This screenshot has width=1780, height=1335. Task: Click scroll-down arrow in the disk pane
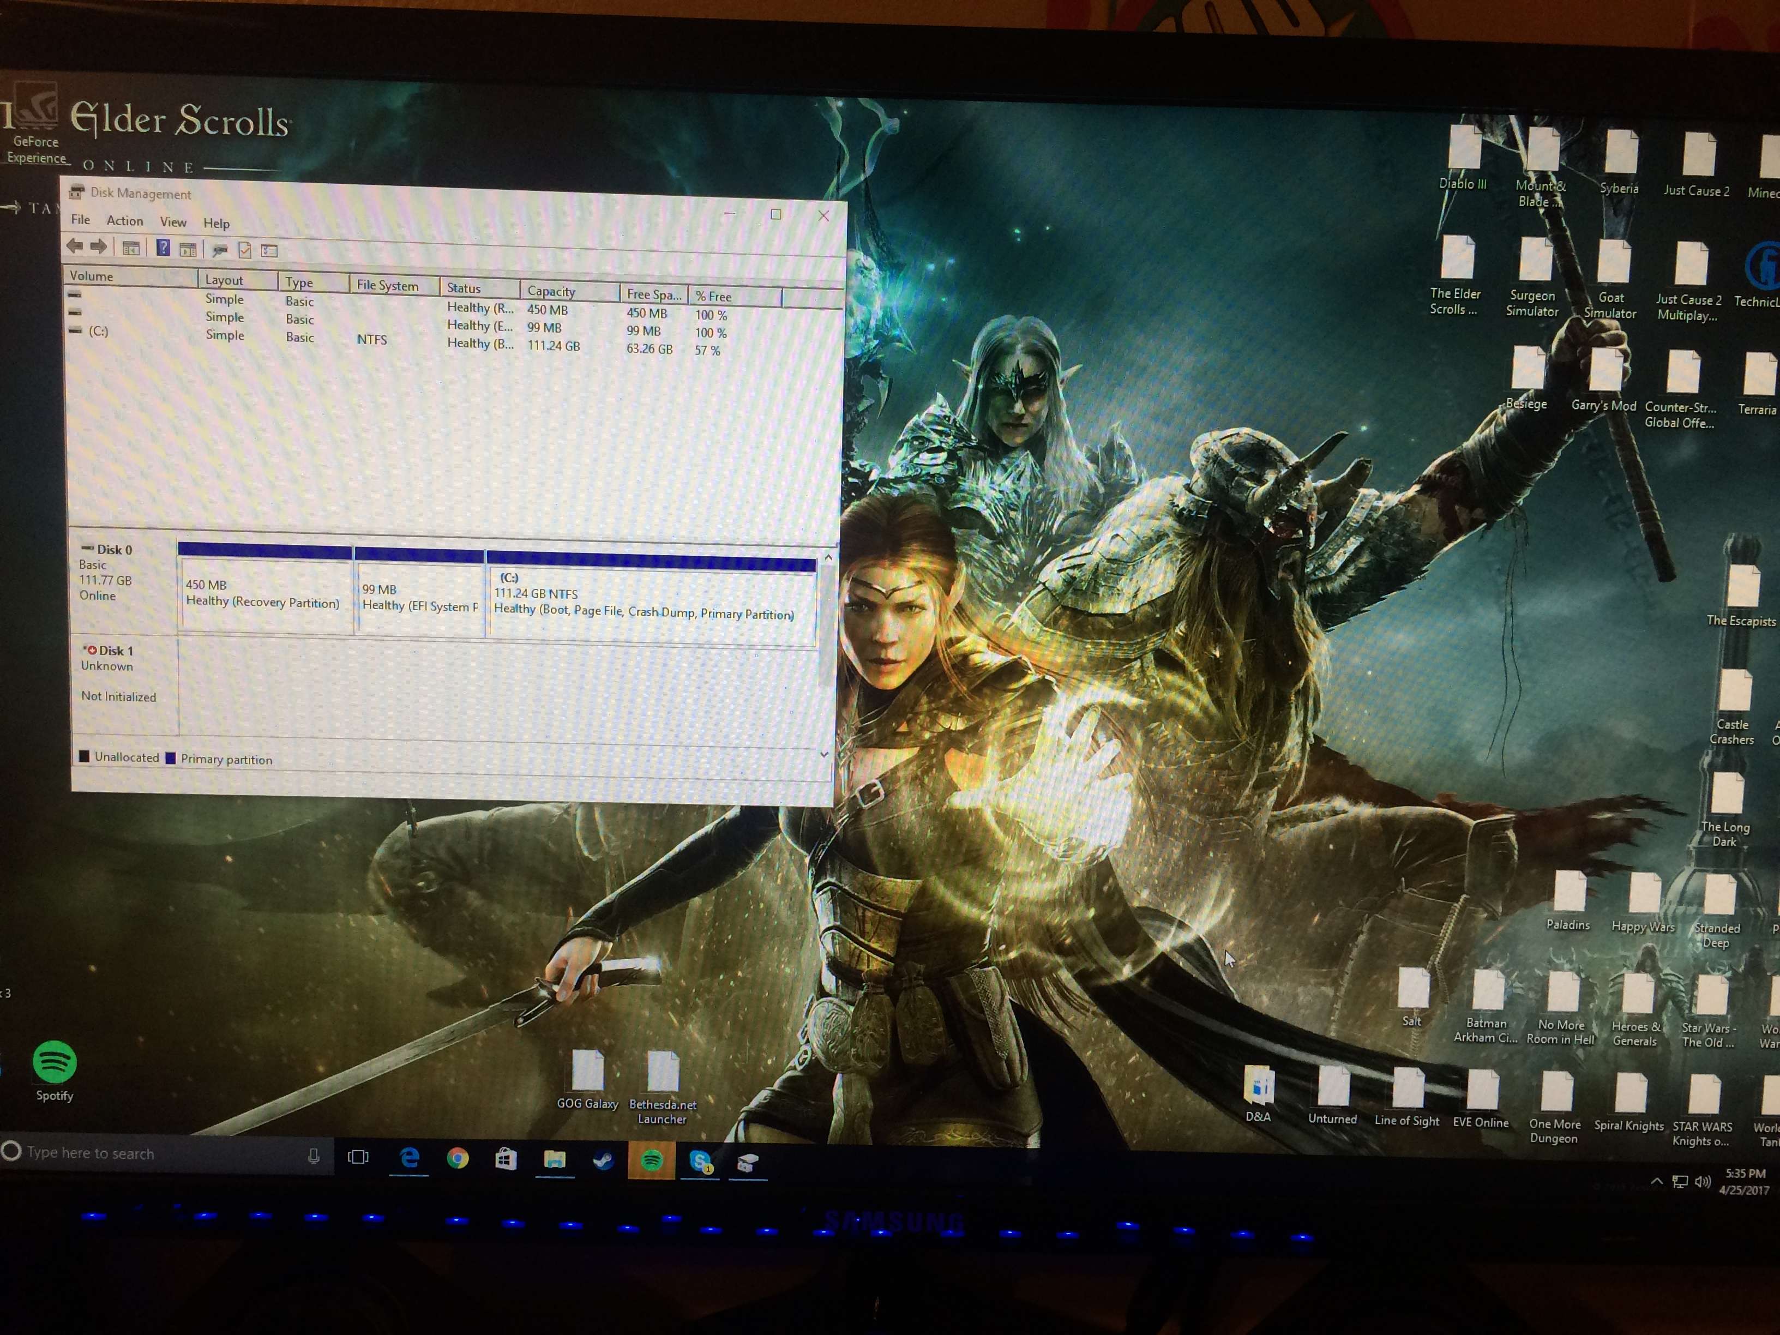pos(823,754)
